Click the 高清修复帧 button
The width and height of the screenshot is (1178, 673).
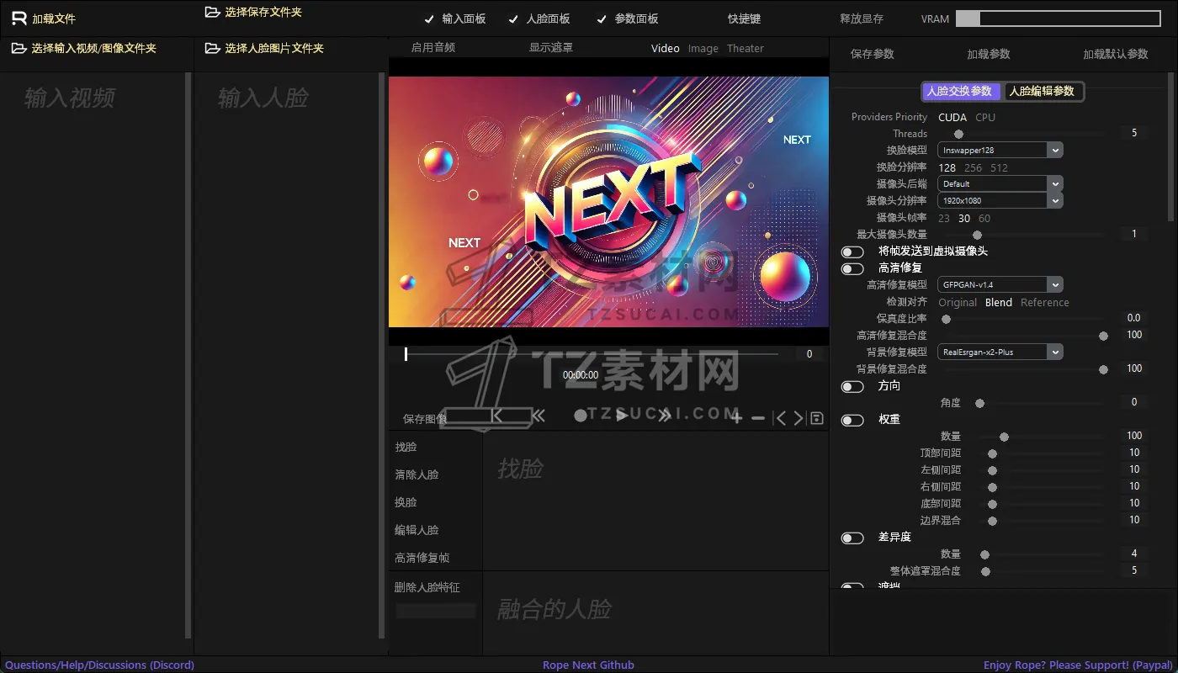(422, 558)
